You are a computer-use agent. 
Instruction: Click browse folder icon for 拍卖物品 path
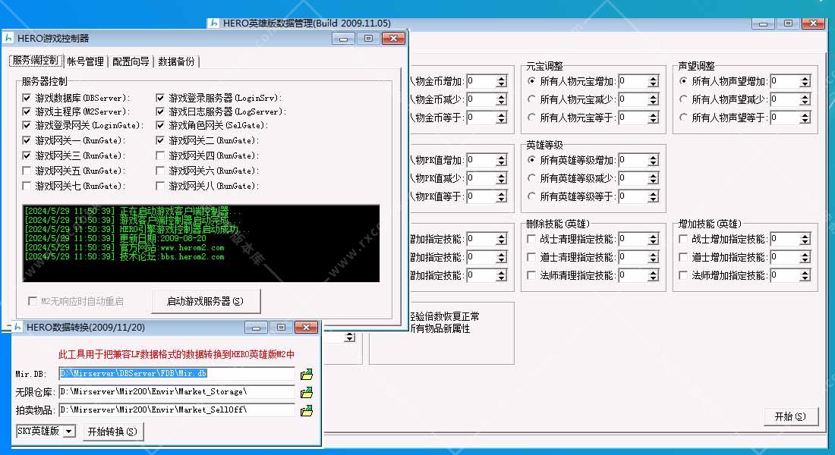[x=306, y=410]
